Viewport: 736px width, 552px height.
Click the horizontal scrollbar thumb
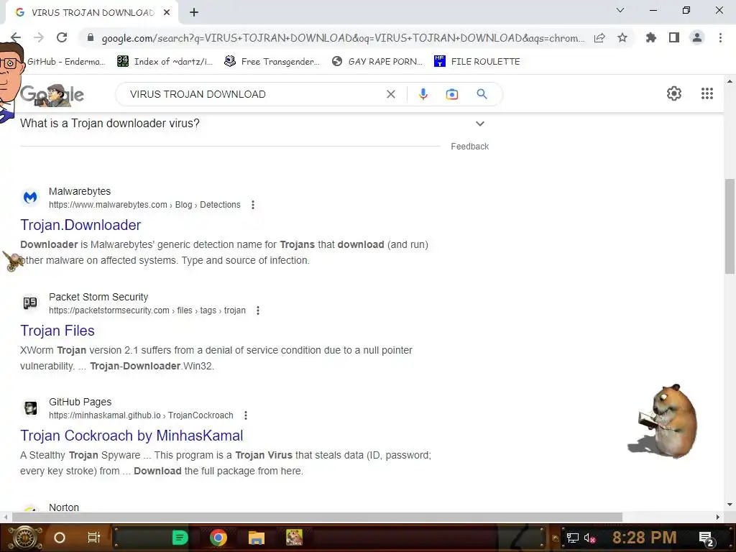pos(317,517)
